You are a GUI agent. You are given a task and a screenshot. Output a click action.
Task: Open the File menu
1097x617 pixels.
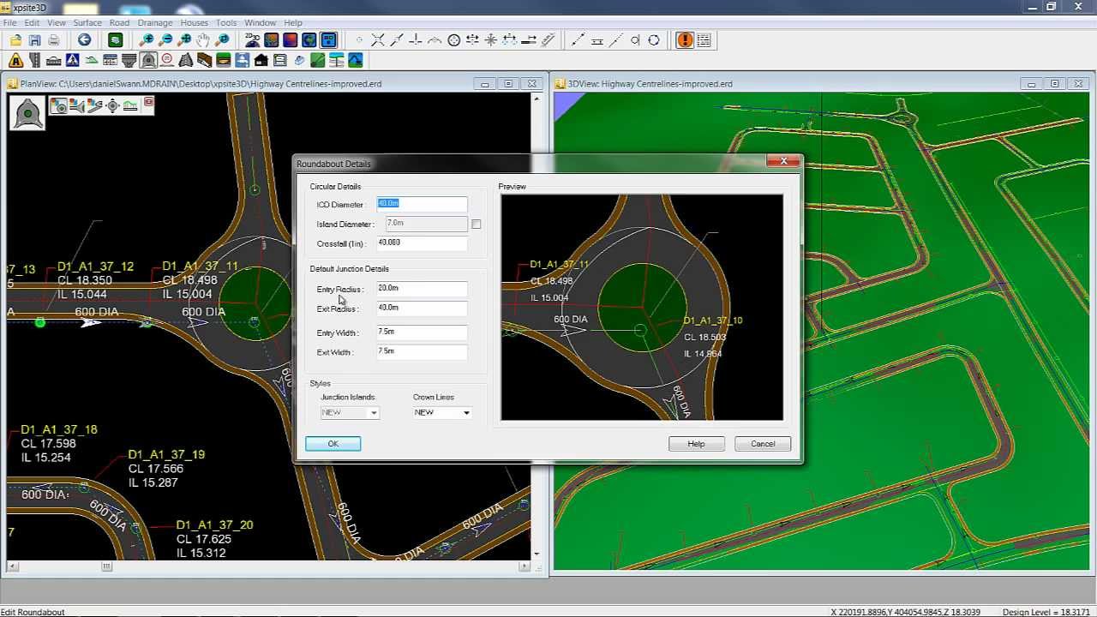click(x=9, y=22)
